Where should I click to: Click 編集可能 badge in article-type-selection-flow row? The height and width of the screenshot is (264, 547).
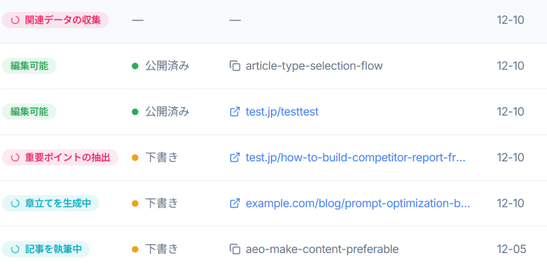(29, 66)
